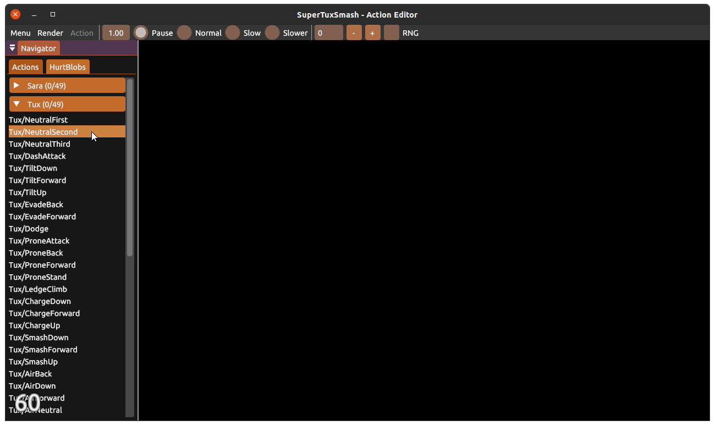Image resolution: width=715 pixels, height=426 pixels.
Task: Select the Tux/DashAttack action
Action: point(37,156)
